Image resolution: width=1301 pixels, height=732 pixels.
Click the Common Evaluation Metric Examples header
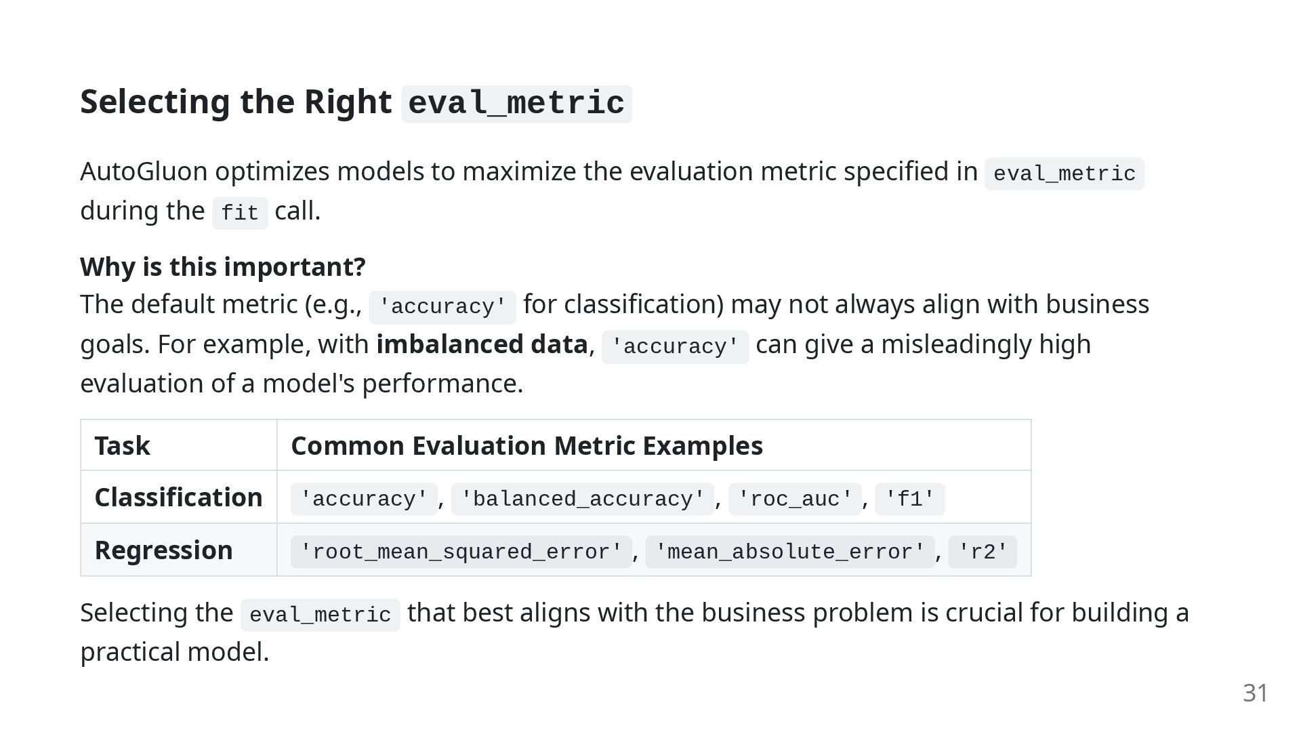pyautogui.click(x=526, y=445)
